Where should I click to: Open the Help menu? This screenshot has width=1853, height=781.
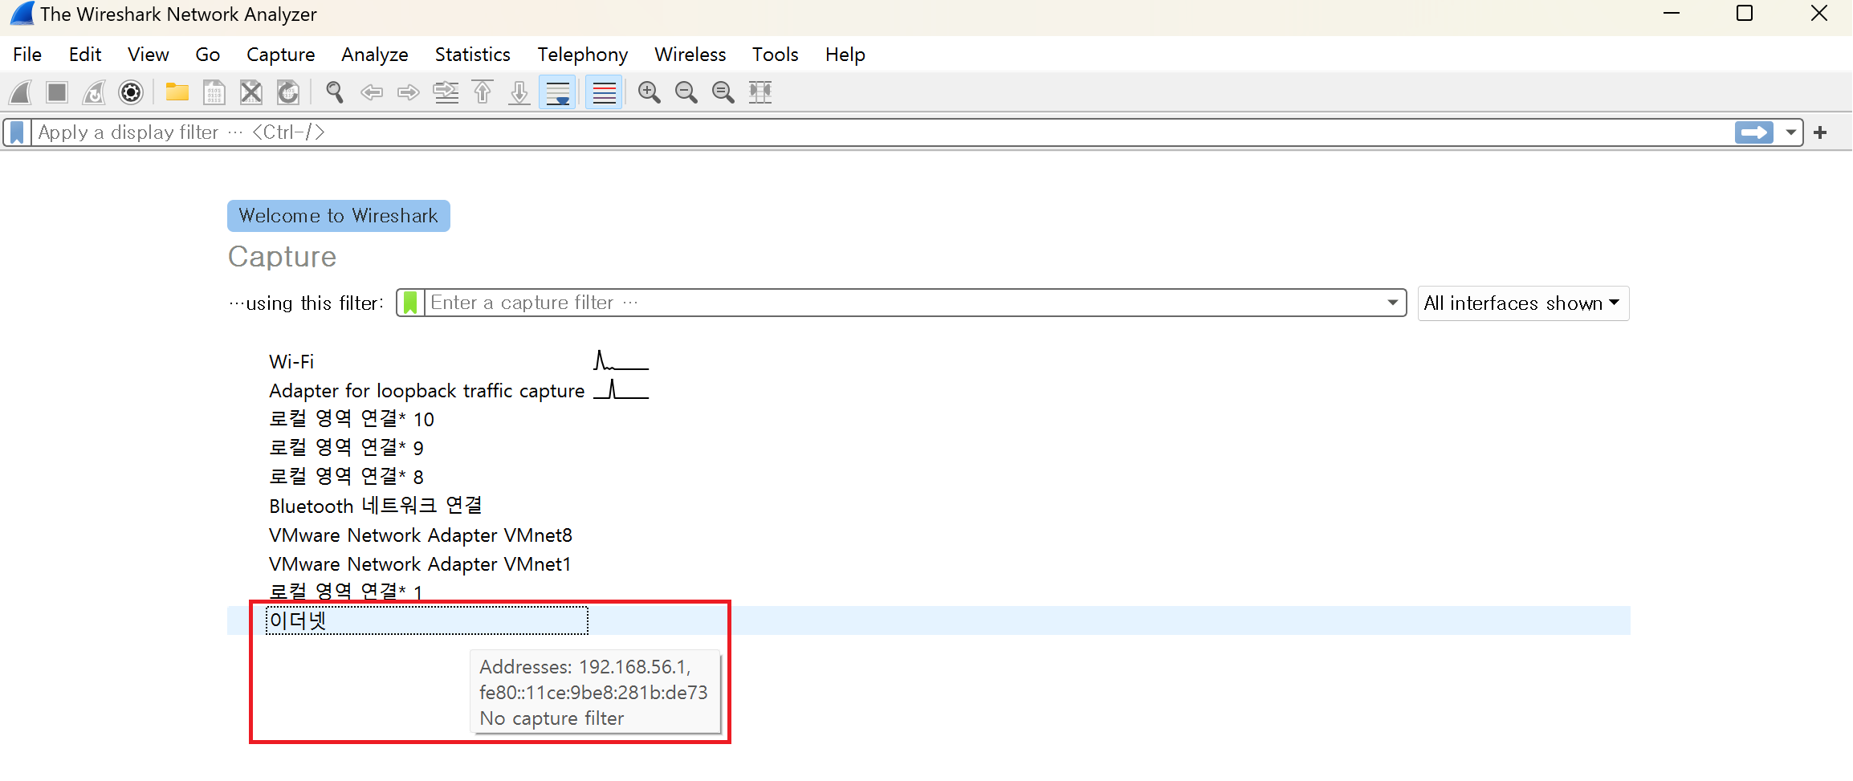845,55
